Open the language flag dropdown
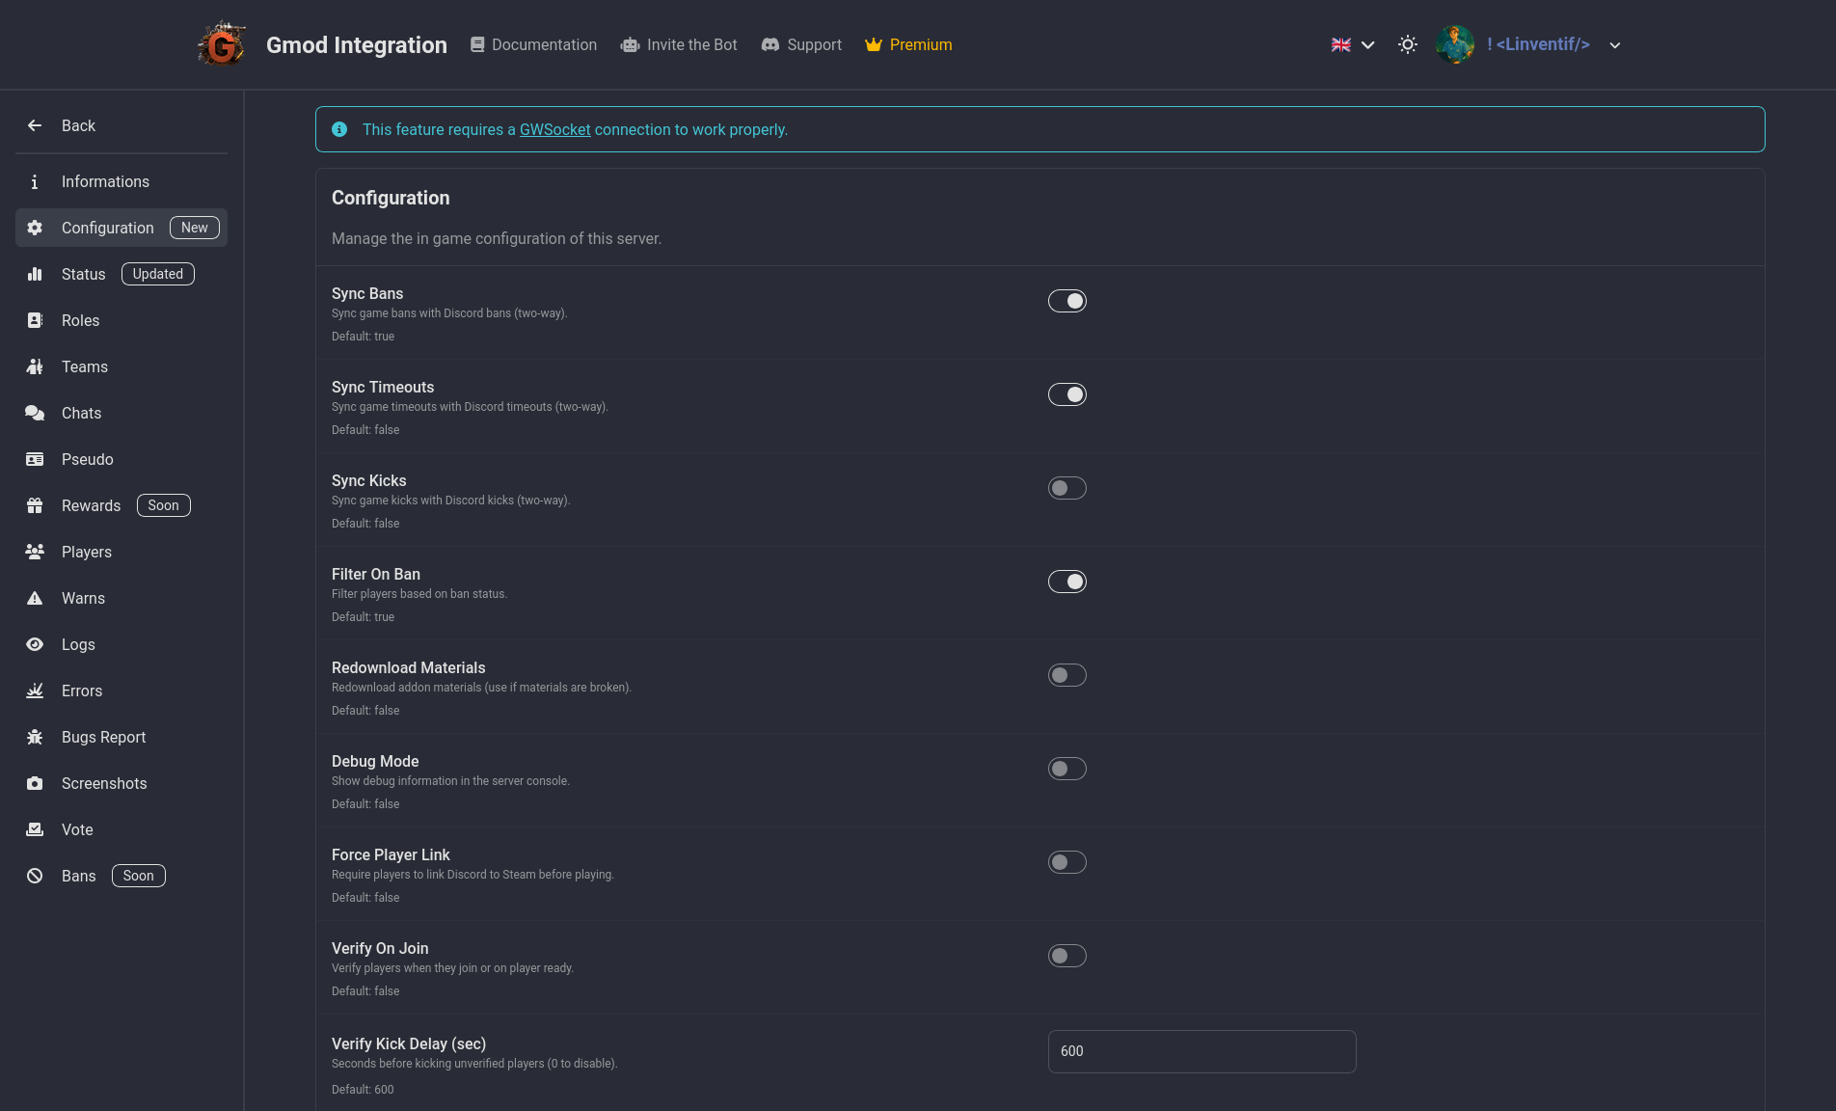Viewport: 1836px width, 1111px height. tap(1353, 44)
